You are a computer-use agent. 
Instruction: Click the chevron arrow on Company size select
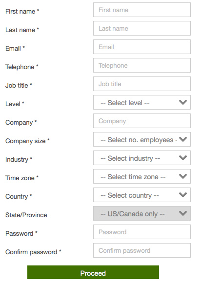click(x=183, y=139)
